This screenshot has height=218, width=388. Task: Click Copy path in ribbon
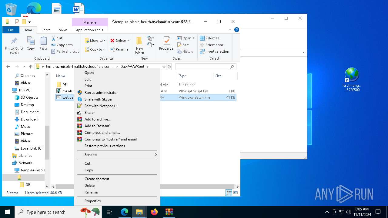[62, 45]
